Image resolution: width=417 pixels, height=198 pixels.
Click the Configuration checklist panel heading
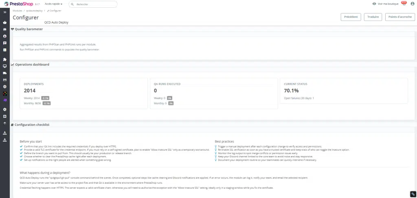(x=32, y=125)
